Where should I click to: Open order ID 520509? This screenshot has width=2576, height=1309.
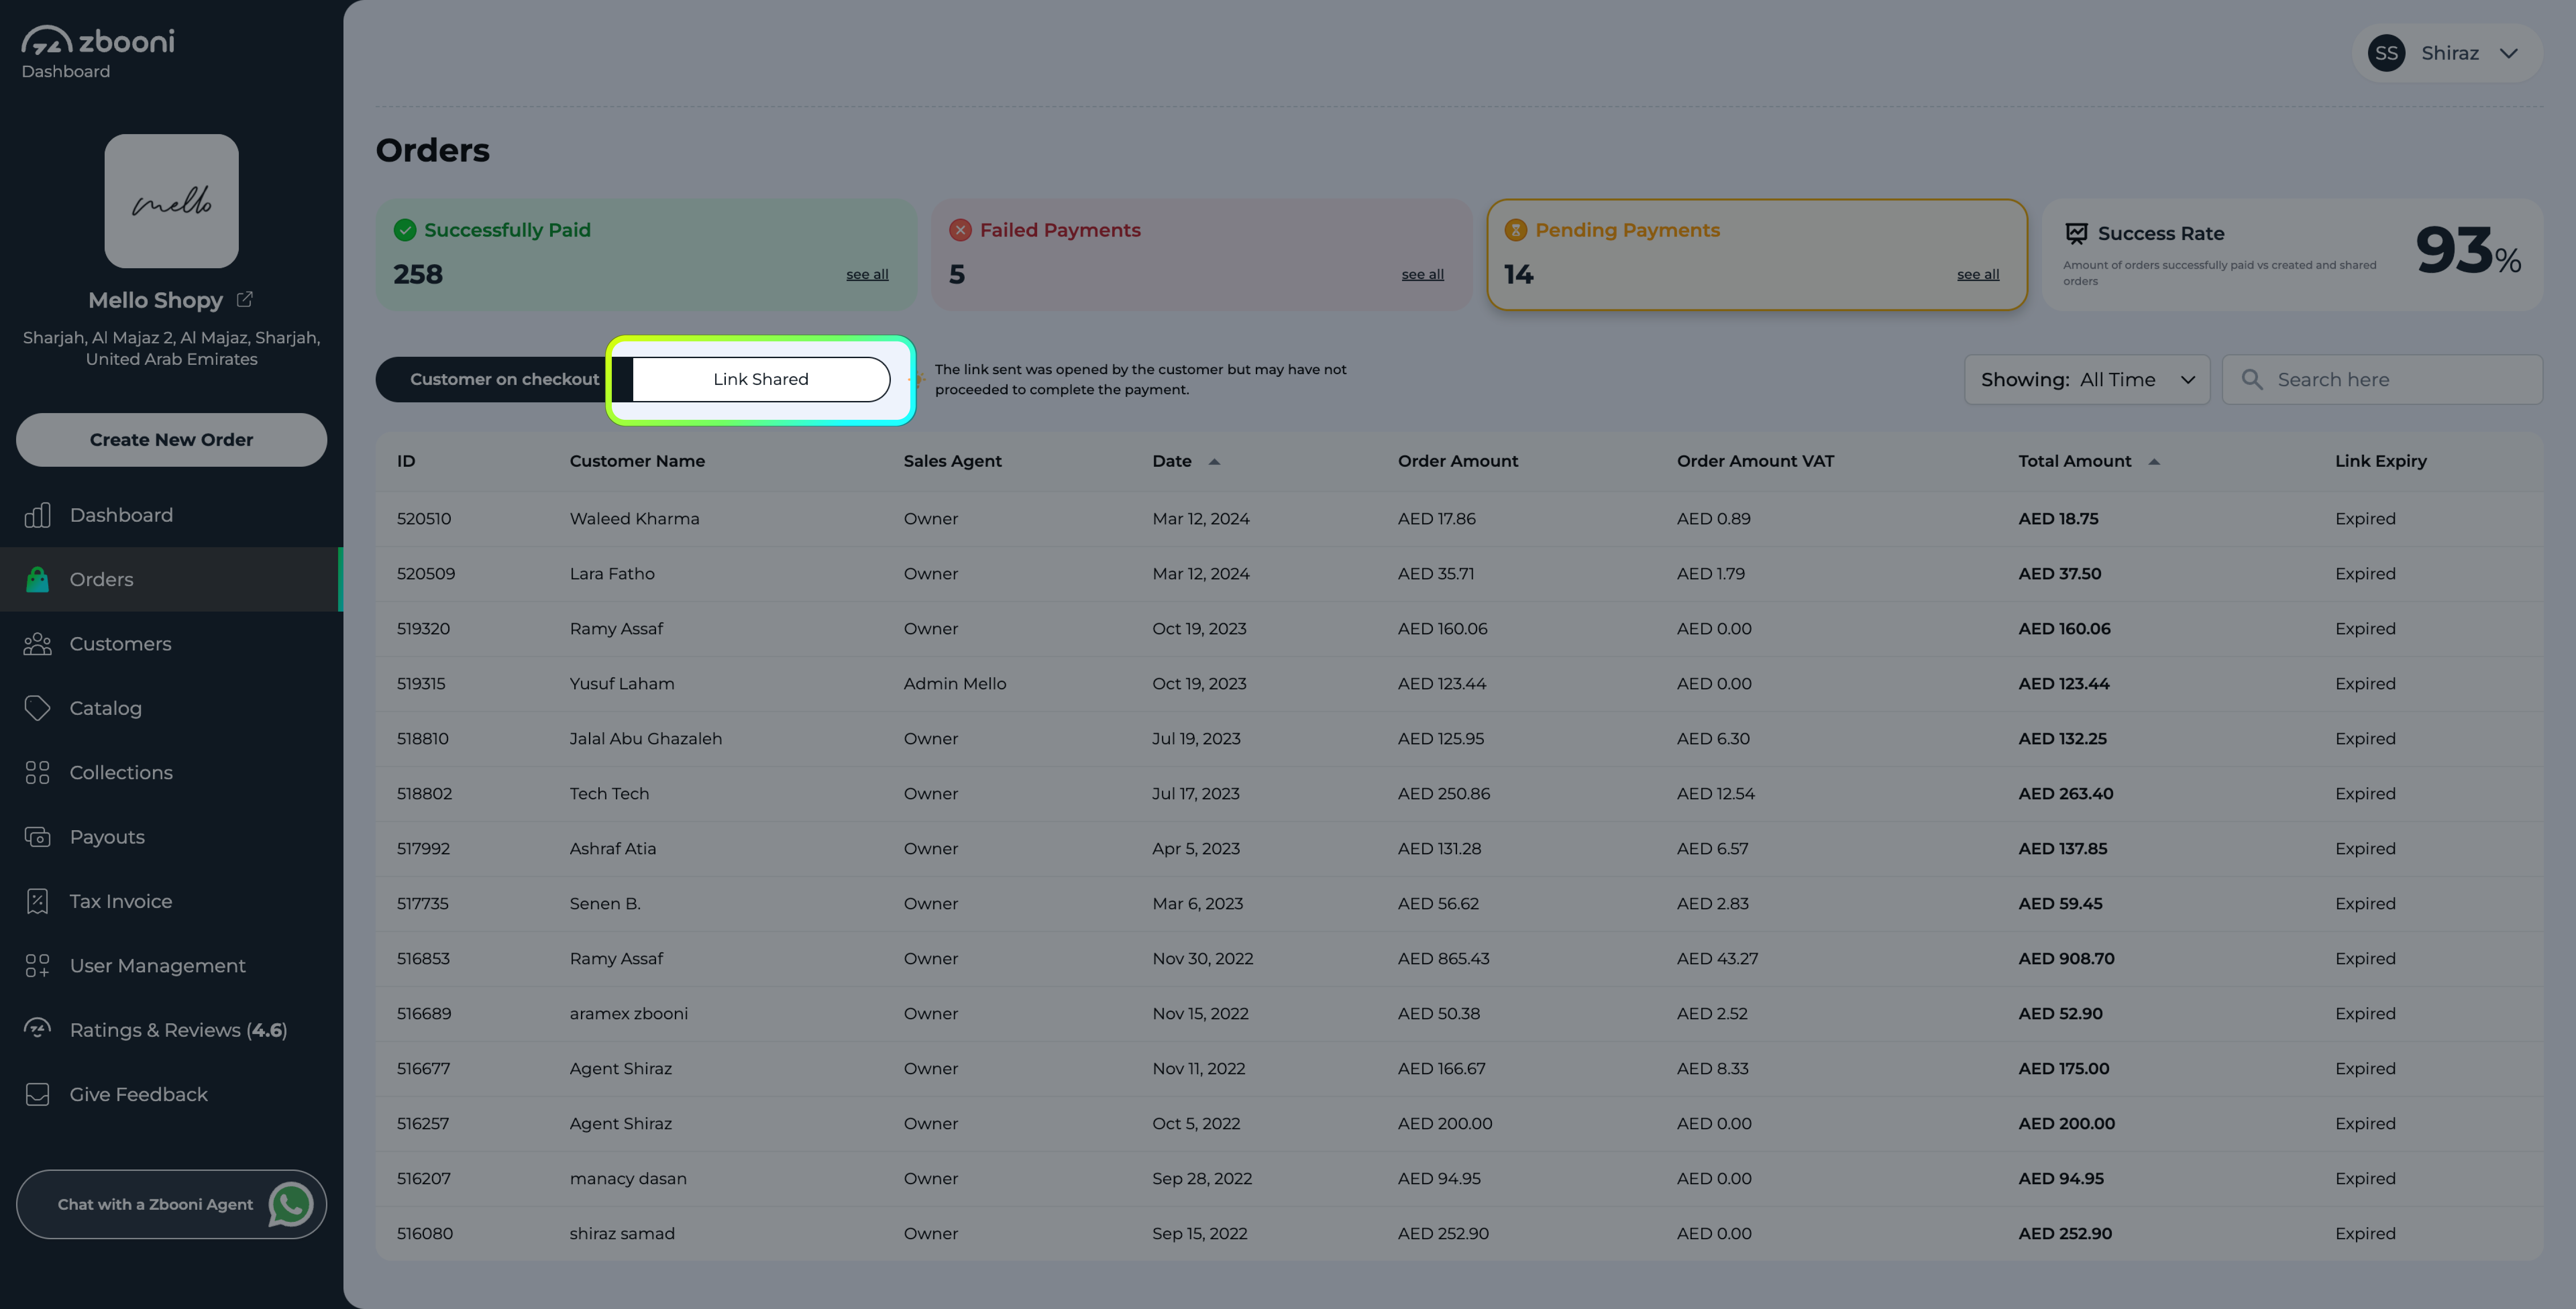coord(426,574)
